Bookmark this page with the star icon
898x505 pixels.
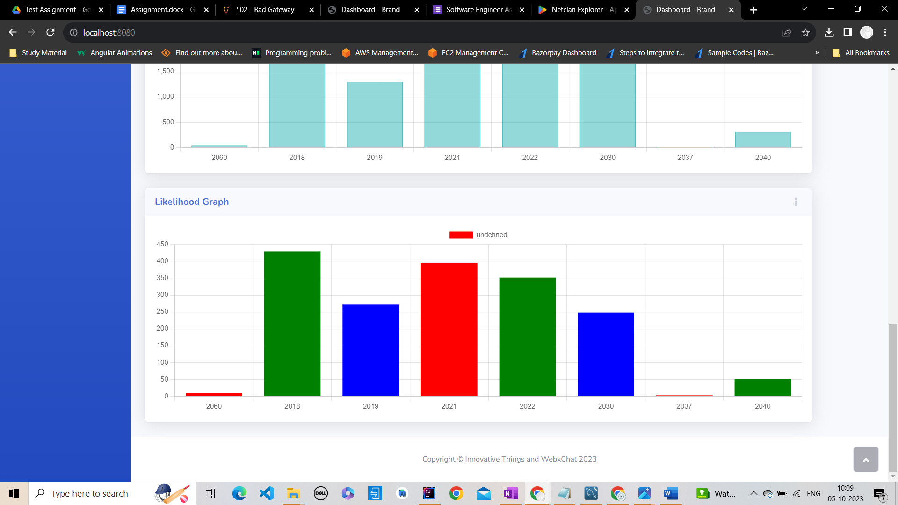pyautogui.click(x=805, y=32)
